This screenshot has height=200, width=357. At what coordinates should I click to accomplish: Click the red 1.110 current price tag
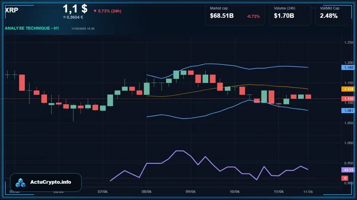348,98
